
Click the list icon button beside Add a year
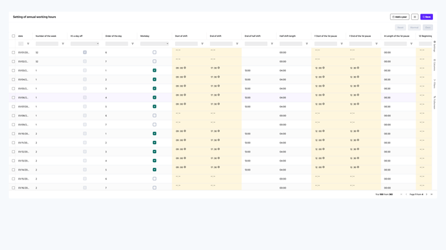point(415,17)
